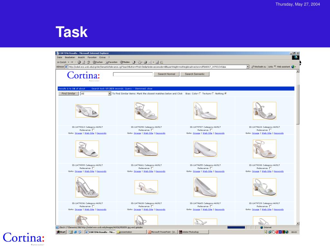Open Keywords link for ID:1479624
The width and height of the screenshot is (330, 247).
279,133
